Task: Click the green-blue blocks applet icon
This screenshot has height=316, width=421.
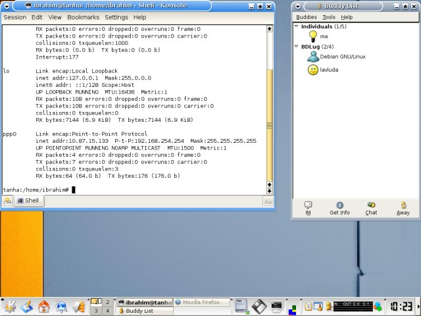Action: tap(293, 309)
